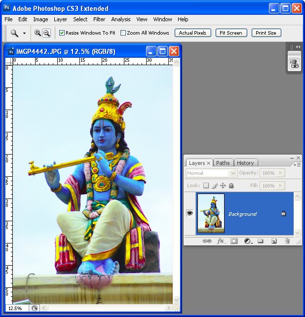Click the Background layer lock icon
Image resolution: width=305 pixels, height=317 pixels.
tap(284, 213)
